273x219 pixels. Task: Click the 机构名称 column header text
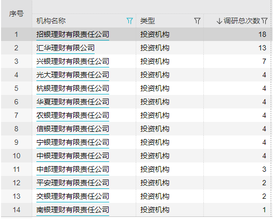tap(51, 21)
